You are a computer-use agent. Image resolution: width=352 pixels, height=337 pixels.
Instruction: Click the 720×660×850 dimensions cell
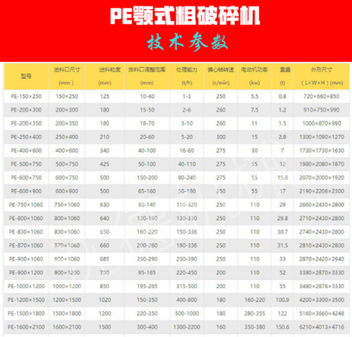321,96
